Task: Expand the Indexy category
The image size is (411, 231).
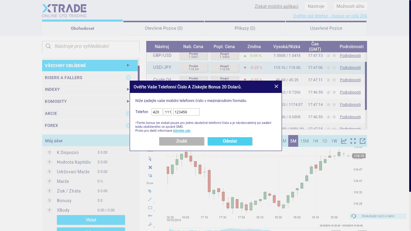Action: tap(128, 89)
